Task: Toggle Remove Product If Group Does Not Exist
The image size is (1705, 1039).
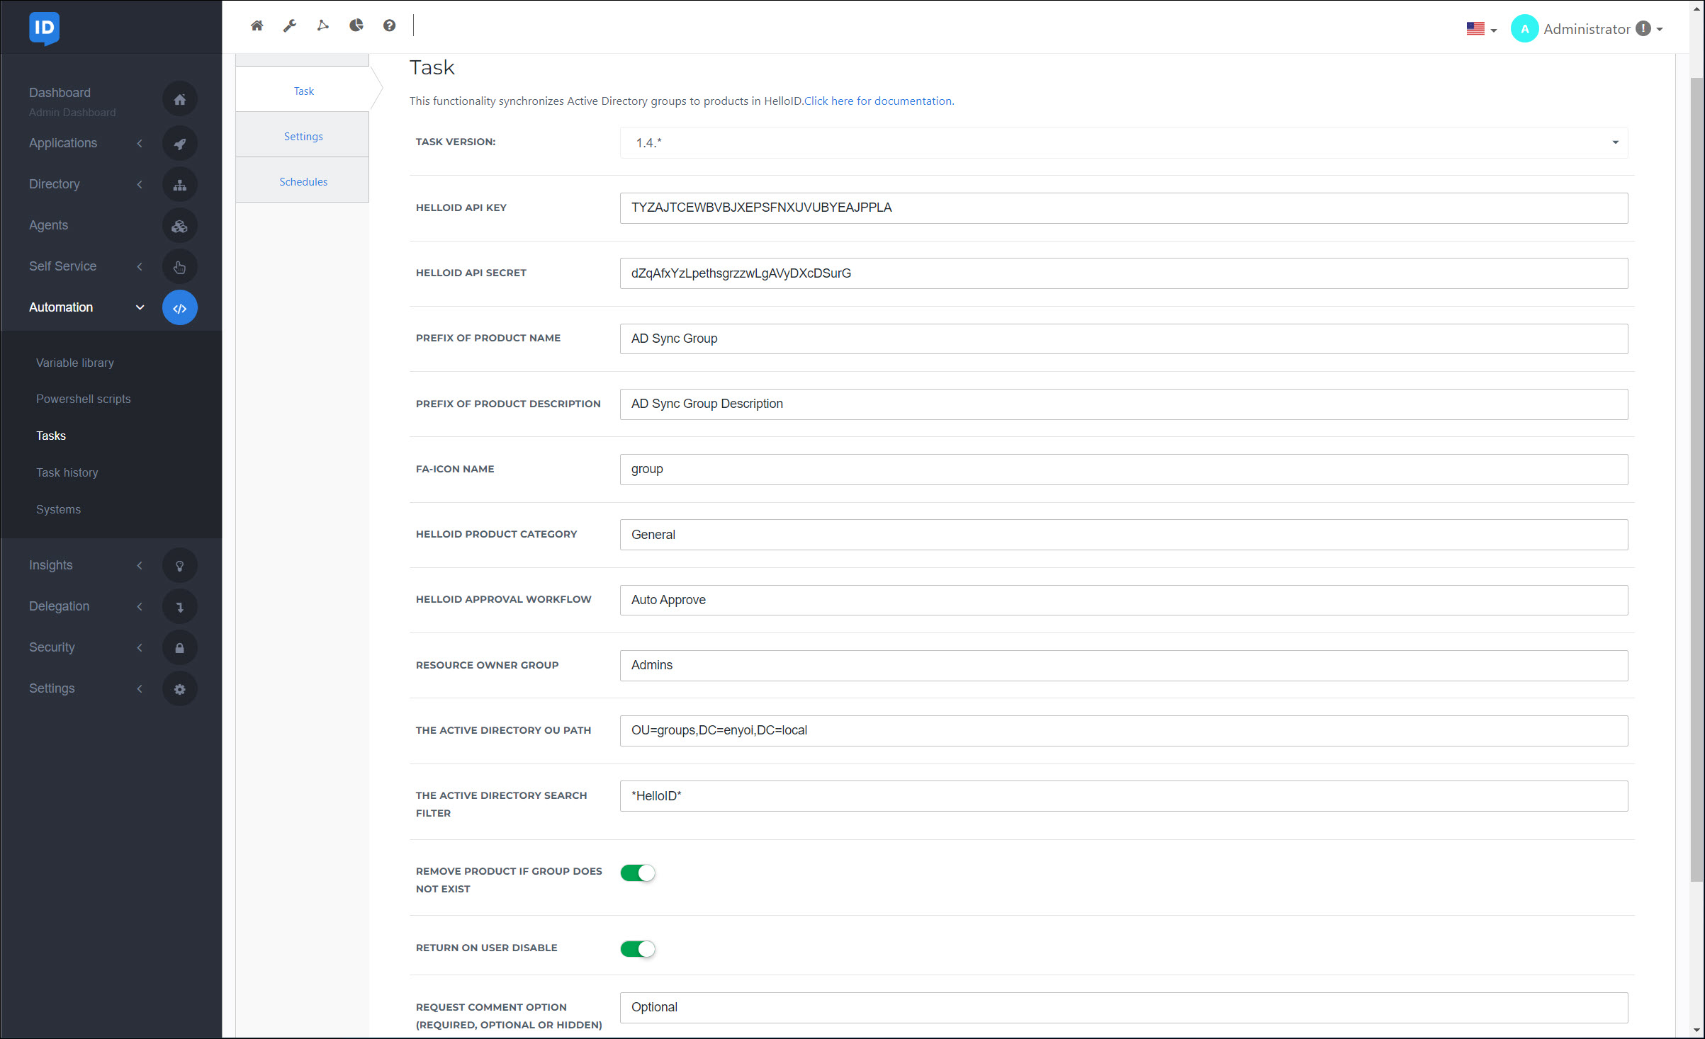Action: pos(638,873)
